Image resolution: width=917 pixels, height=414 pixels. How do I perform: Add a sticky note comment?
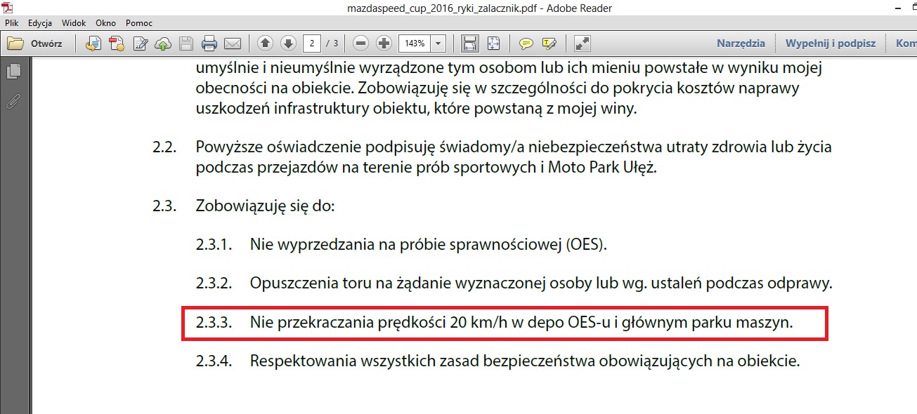(526, 44)
